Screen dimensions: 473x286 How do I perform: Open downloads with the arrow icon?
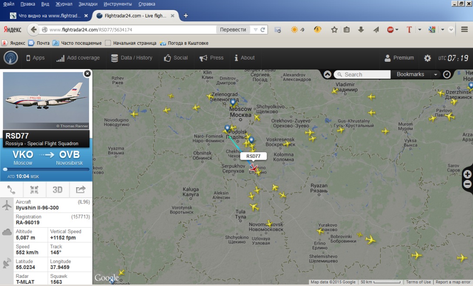click(x=361, y=30)
